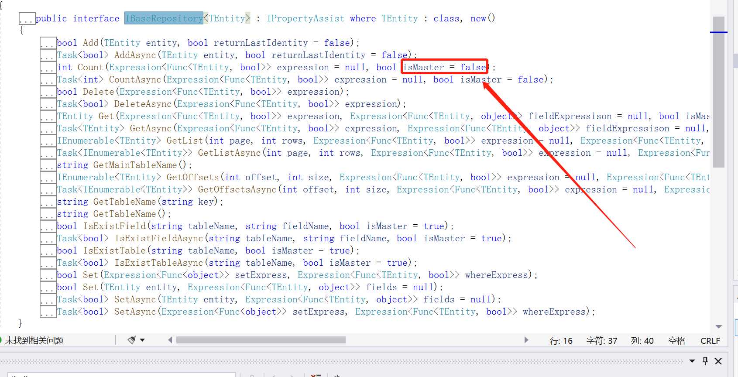
Task: Expand comment before bool Set(TEntity entity line
Action: click(48, 288)
